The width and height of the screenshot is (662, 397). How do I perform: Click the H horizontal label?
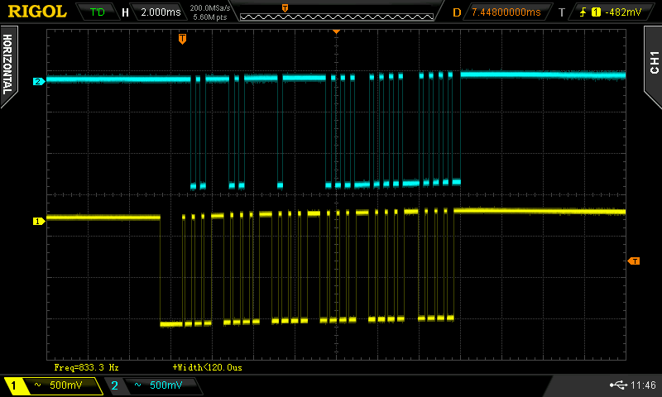coord(125,12)
